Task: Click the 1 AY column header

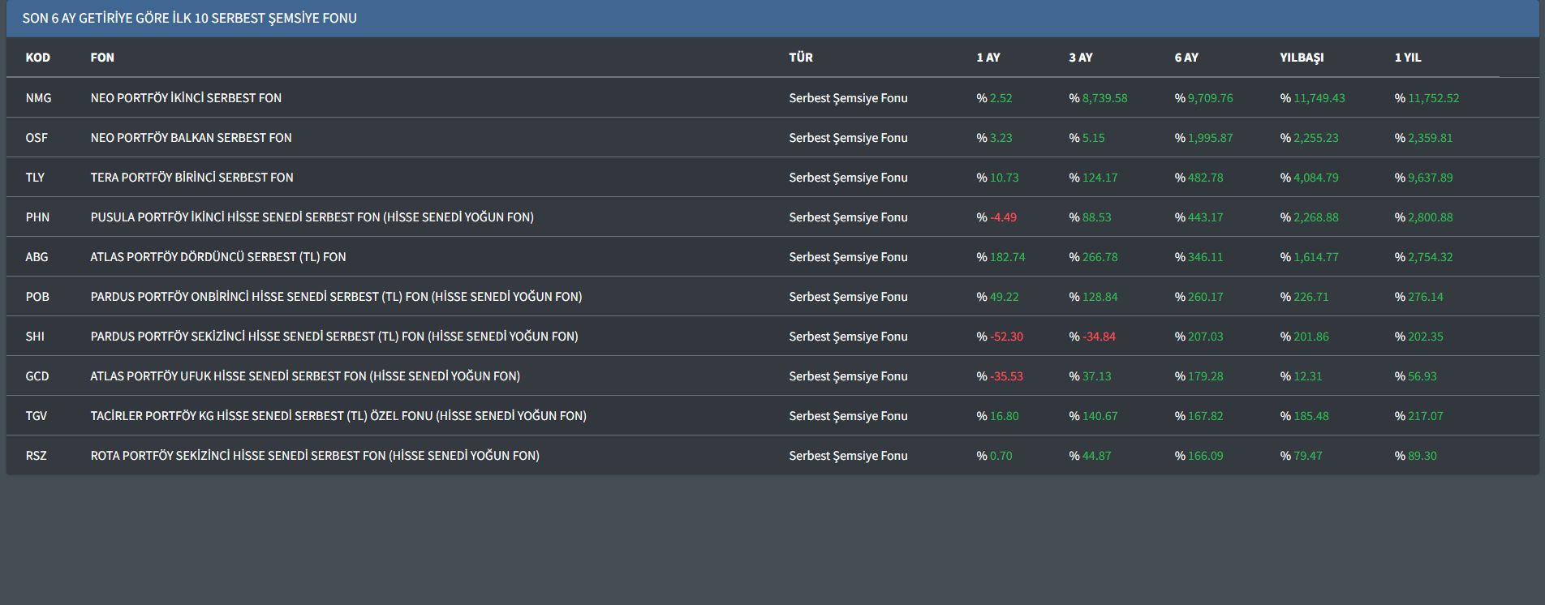Action: (988, 58)
